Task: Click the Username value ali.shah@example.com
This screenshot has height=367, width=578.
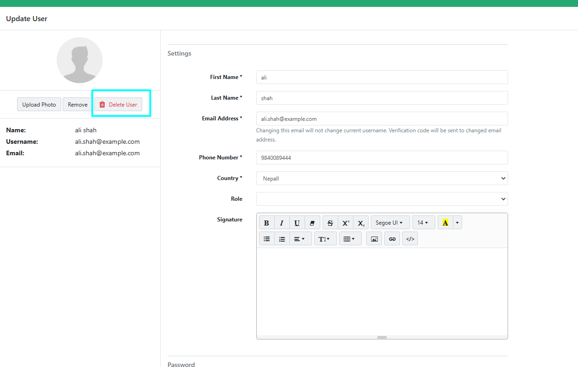Action: 107,141
